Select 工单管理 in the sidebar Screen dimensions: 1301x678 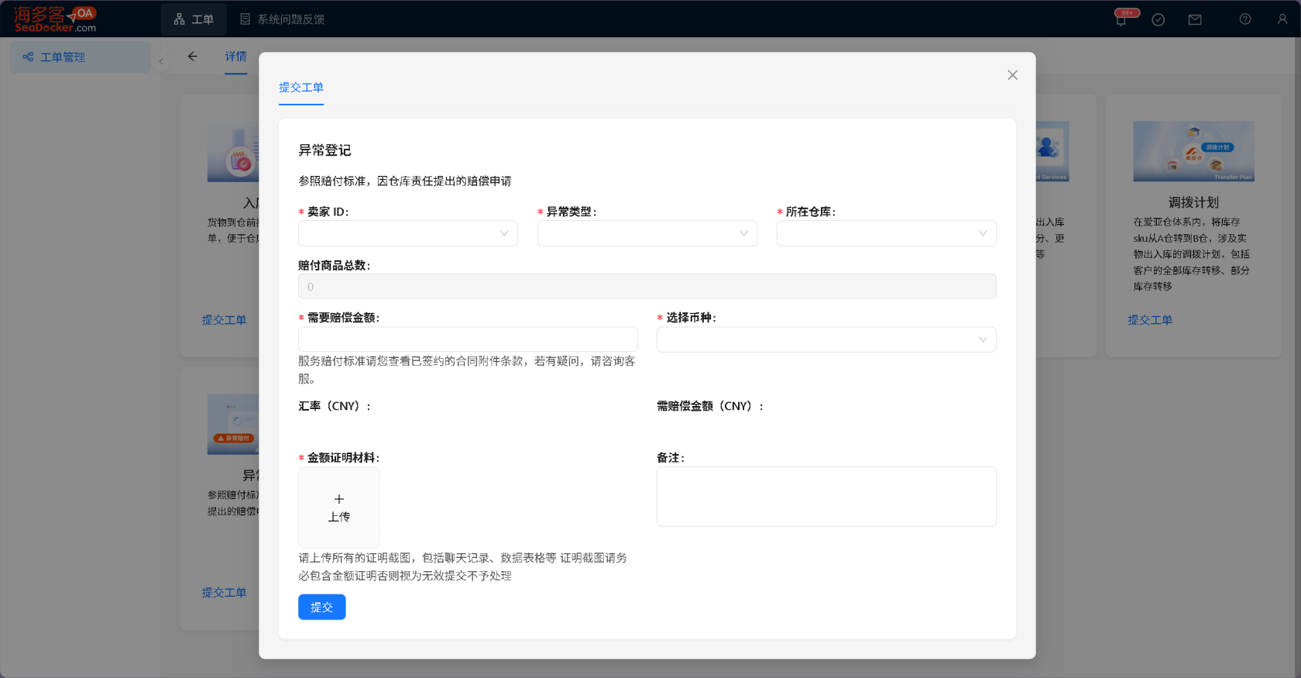(80, 57)
